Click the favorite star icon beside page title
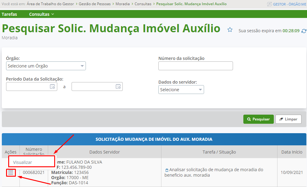307x187 pixels. coord(230,30)
